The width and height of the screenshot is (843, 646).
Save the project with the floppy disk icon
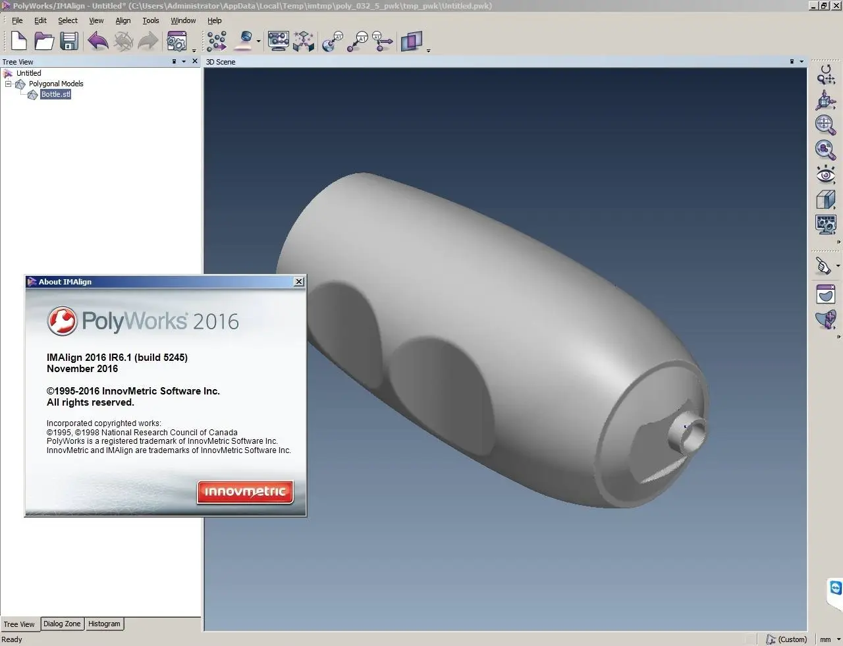[69, 41]
